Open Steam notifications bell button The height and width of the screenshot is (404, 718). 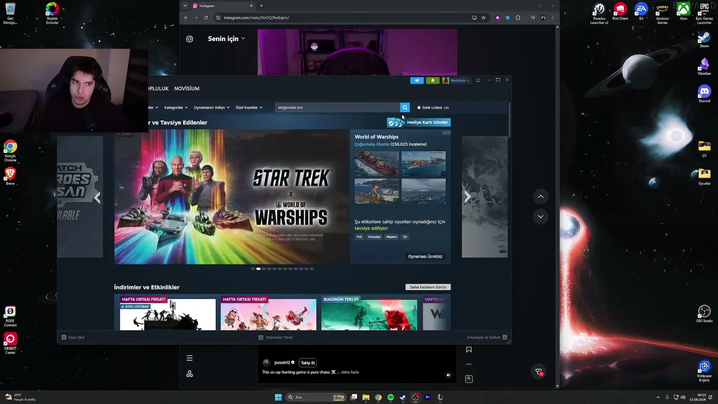[432, 80]
